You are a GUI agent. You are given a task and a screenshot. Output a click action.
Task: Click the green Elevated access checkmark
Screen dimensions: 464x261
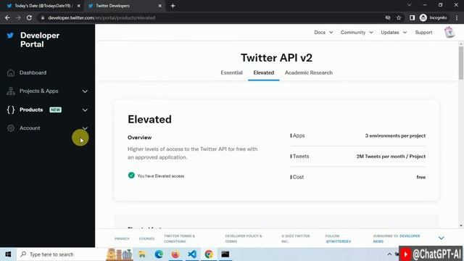(x=131, y=175)
